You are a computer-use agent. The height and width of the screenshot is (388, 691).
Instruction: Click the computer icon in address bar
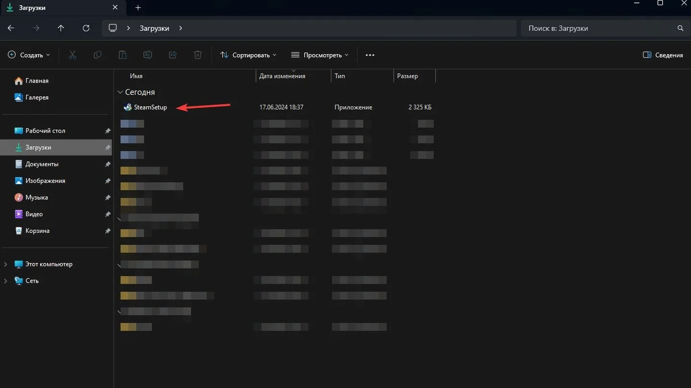click(x=113, y=28)
